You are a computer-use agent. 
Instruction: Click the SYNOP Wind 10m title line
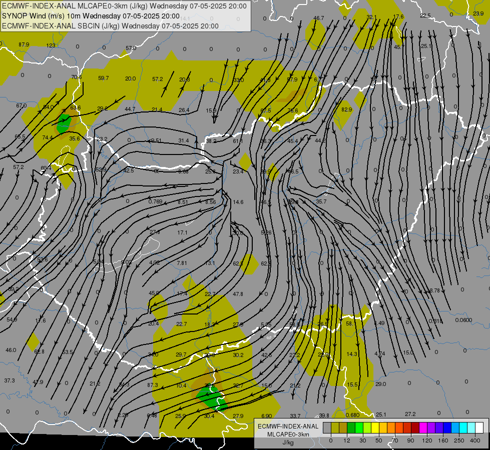tap(91, 16)
